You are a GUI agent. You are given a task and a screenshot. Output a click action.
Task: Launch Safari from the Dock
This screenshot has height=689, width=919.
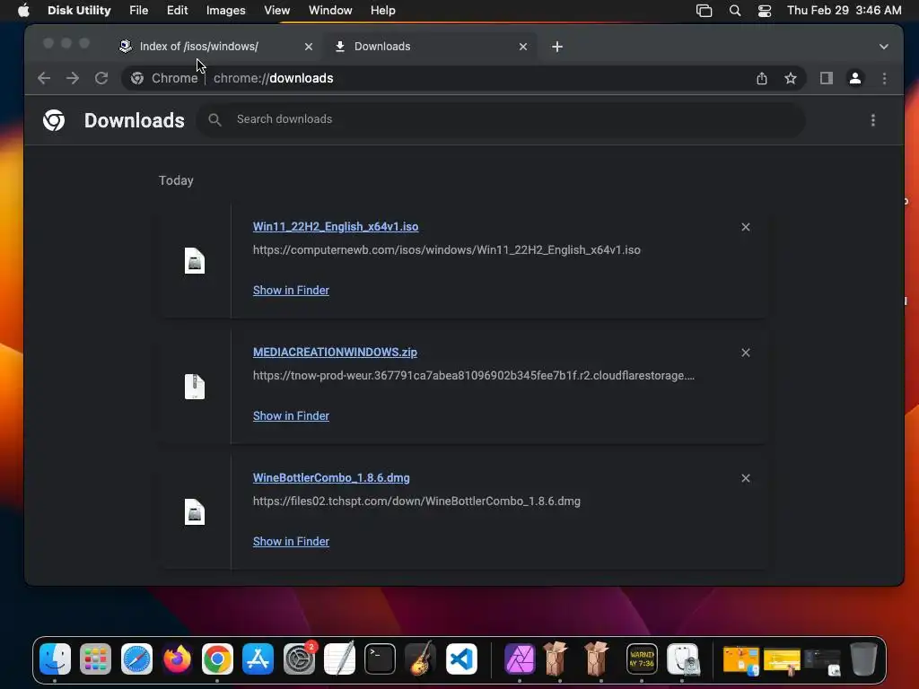pyautogui.click(x=136, y=659)
